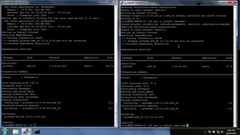240x135 pixels.
Task: Click 'Package httpd-2.2.15-15.el6_2.1.x86_64 already installed' line
Action: [173, 16]
